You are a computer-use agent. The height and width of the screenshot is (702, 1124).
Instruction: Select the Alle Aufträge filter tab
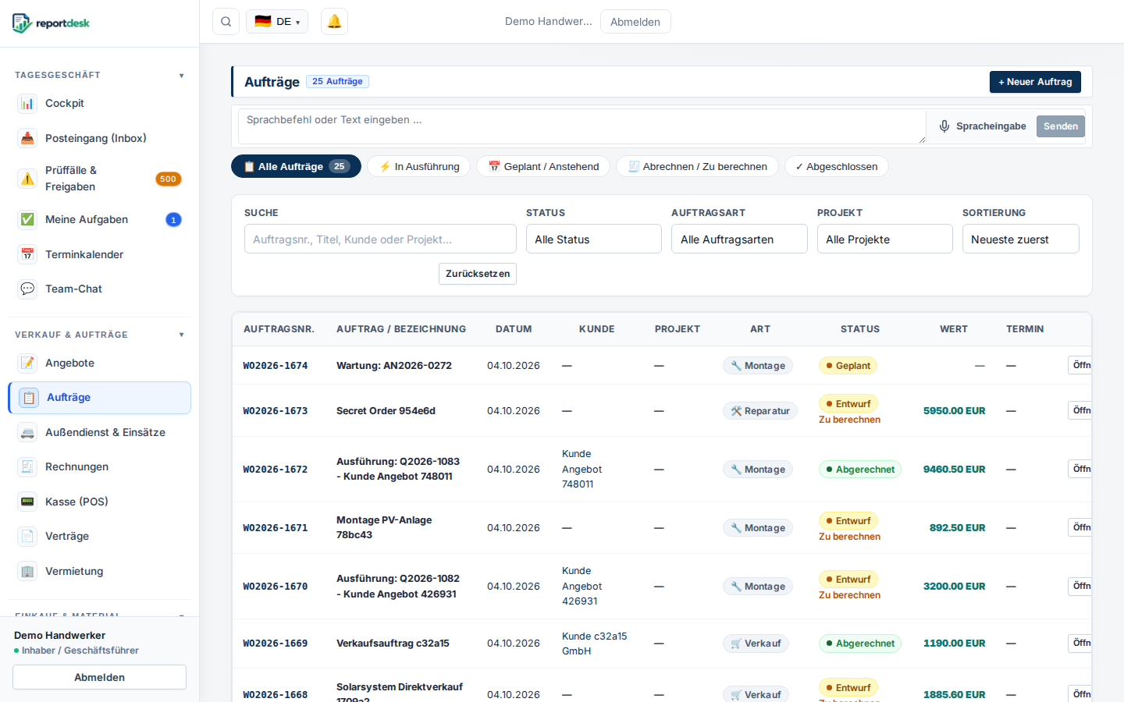[x=296, y=166]
